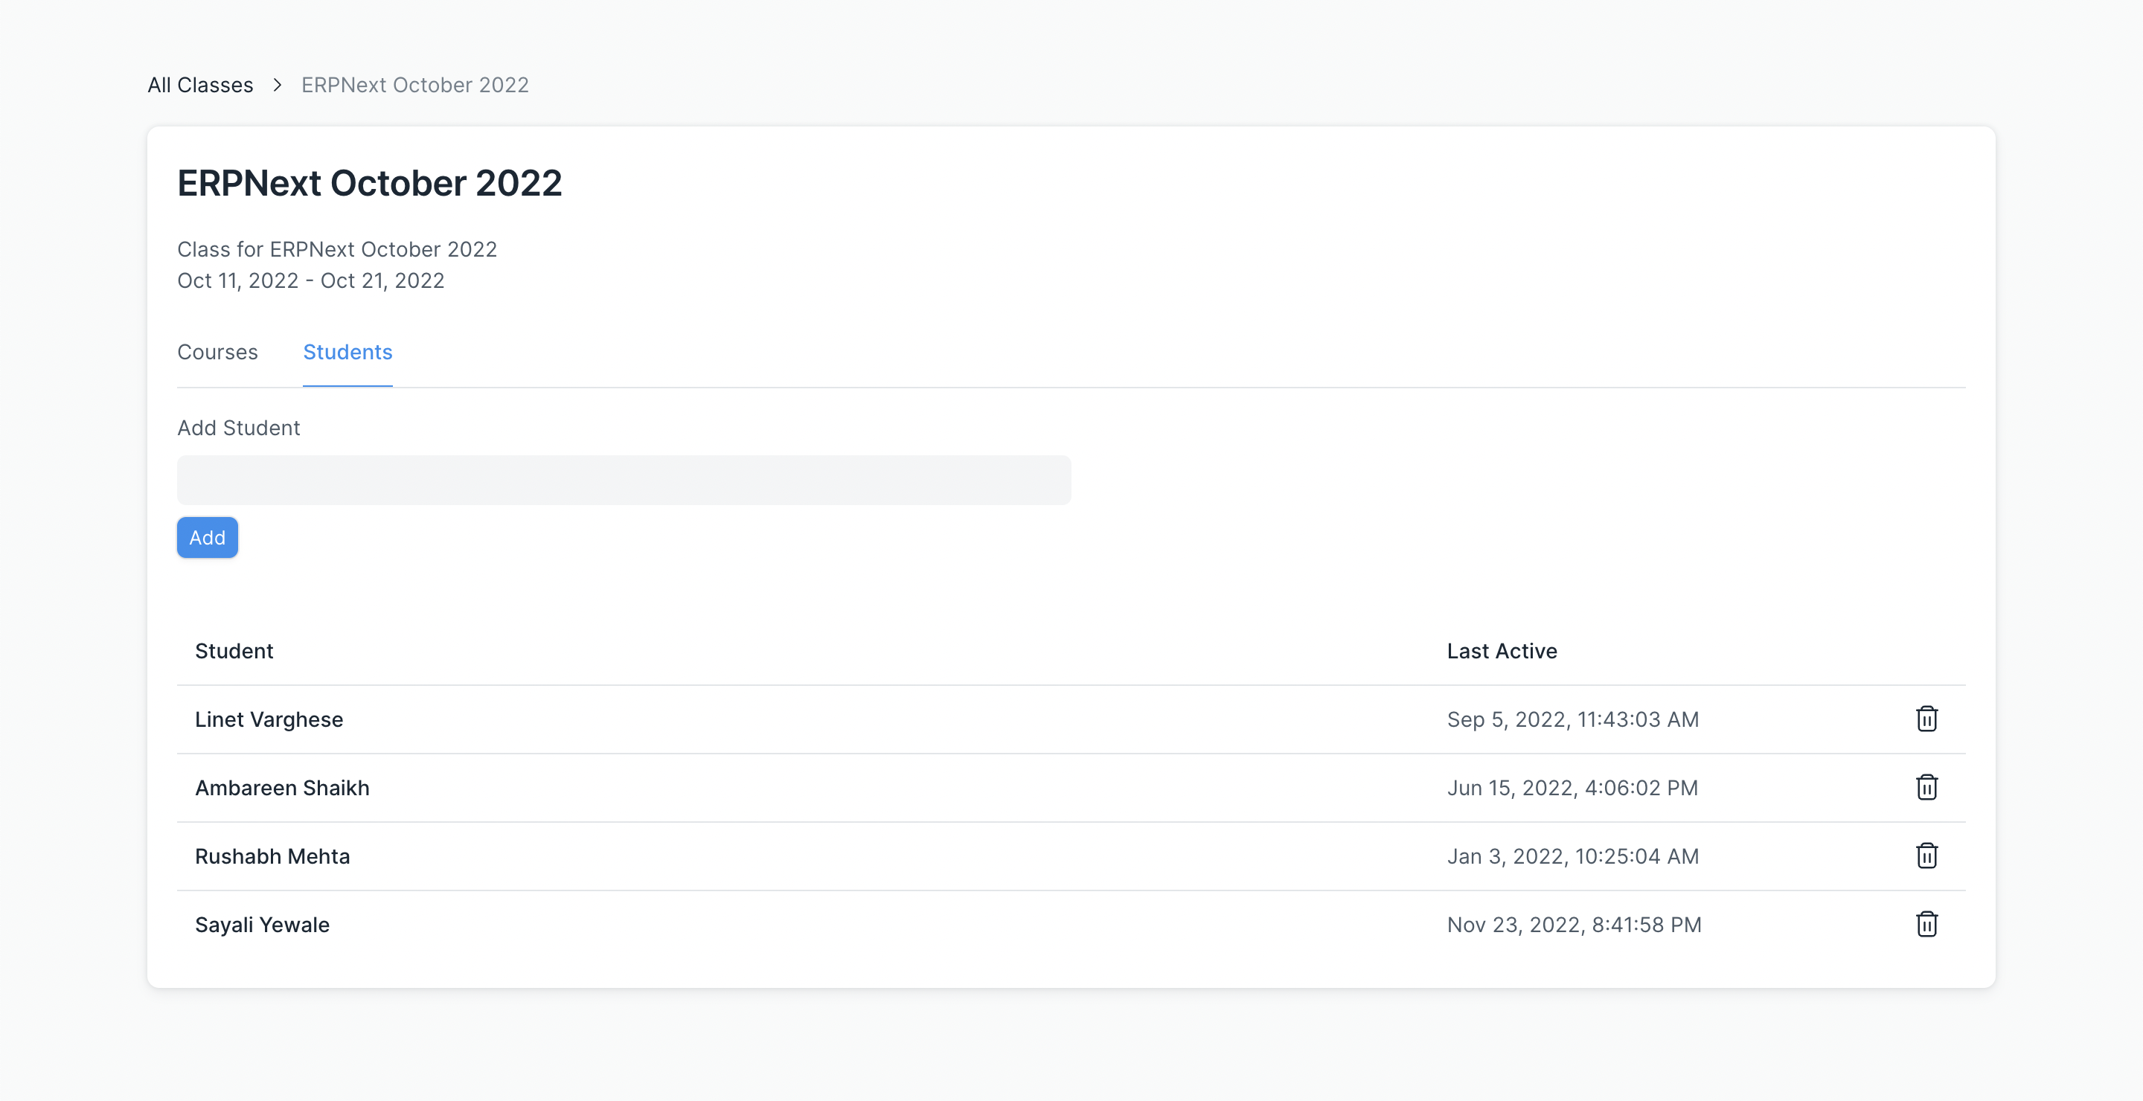Image resolution: width=2143 pixels, height=1101 pixels.
Task: Switch to the Courses tab
Action: 217,352
